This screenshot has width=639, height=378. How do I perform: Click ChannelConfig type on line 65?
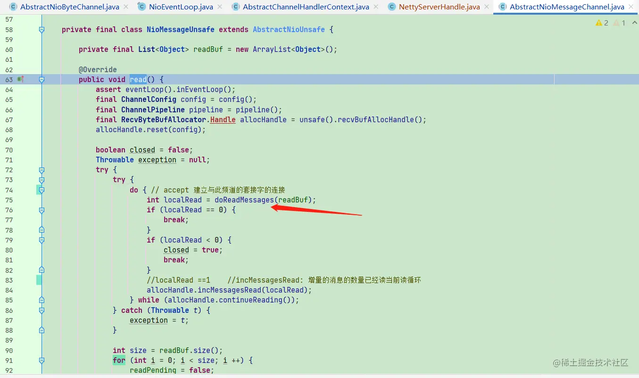(x=149, y=100)
